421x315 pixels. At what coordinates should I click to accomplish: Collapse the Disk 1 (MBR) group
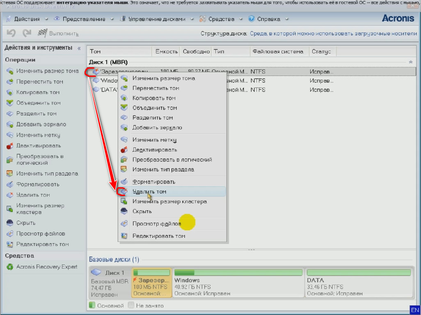(411, 62)
